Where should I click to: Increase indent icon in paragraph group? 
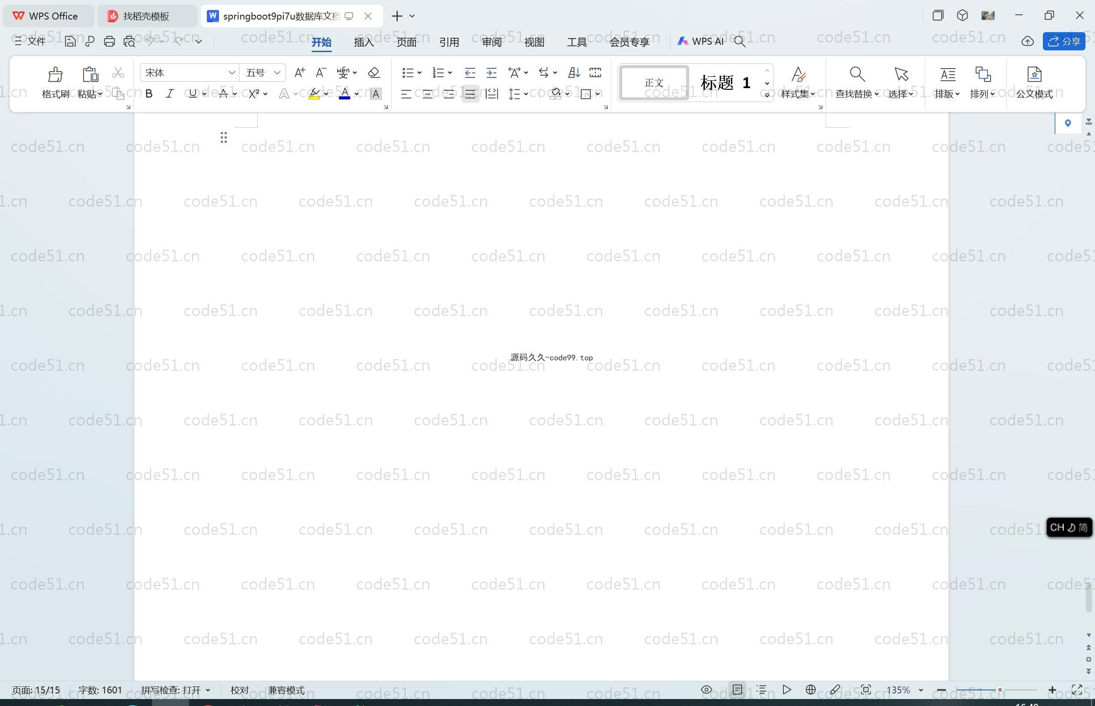pos(491,73)
